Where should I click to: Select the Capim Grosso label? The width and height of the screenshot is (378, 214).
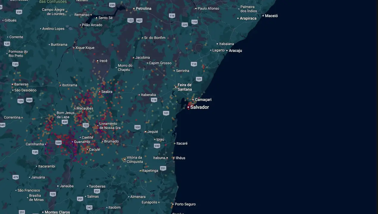(160, 63)
